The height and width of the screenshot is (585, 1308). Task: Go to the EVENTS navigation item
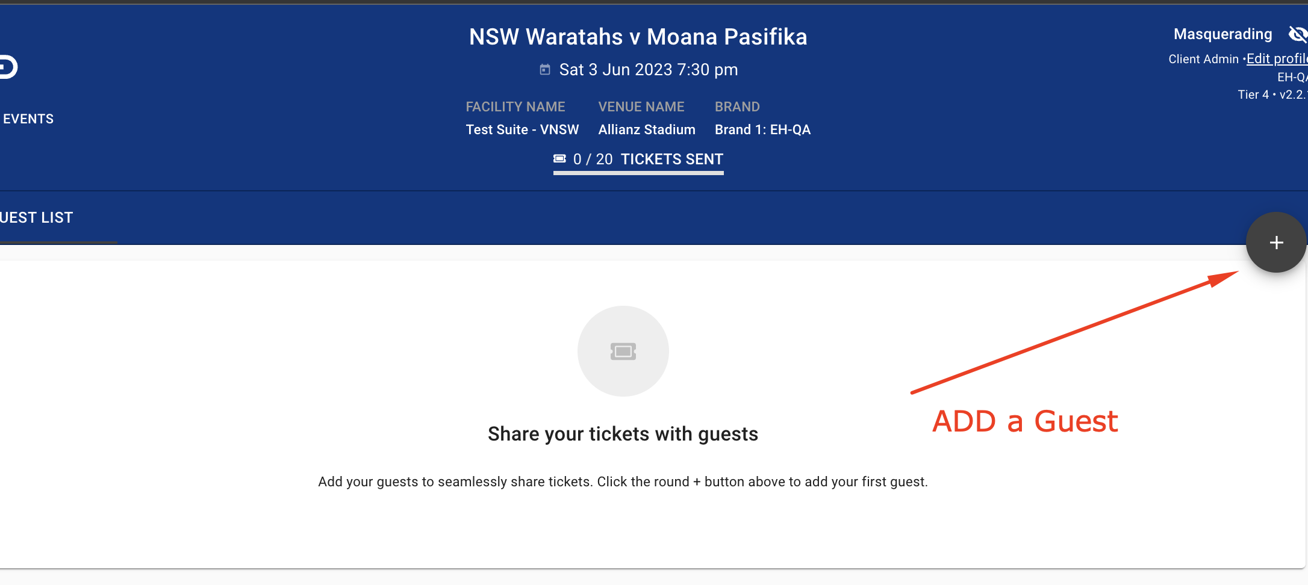click(28, 119)
